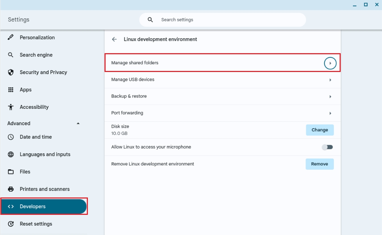
Task: Click the Personalization brush icon
Action: pos(11,38)
